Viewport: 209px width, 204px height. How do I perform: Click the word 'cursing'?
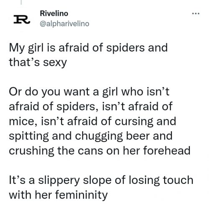click(x=134, y=122)
